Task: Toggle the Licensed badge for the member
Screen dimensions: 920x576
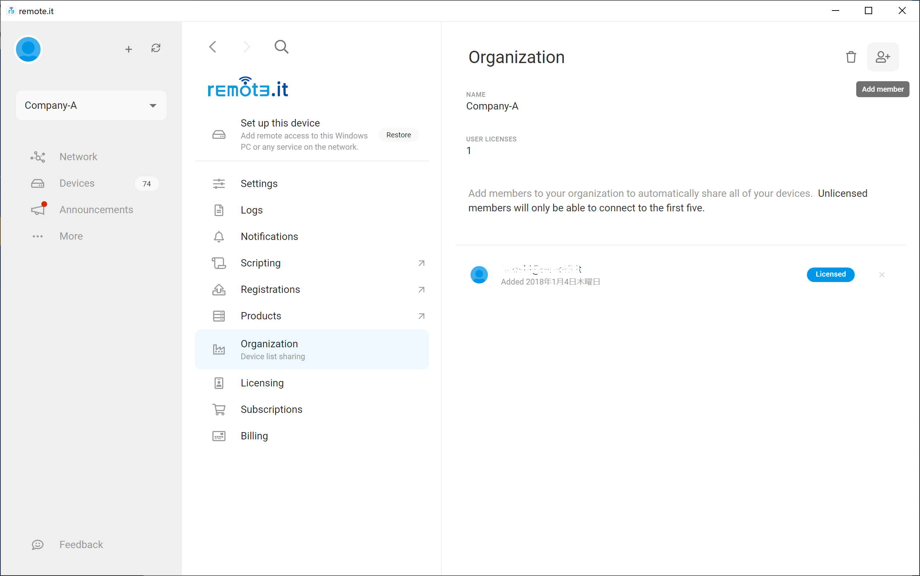Action: click(830, 274)
